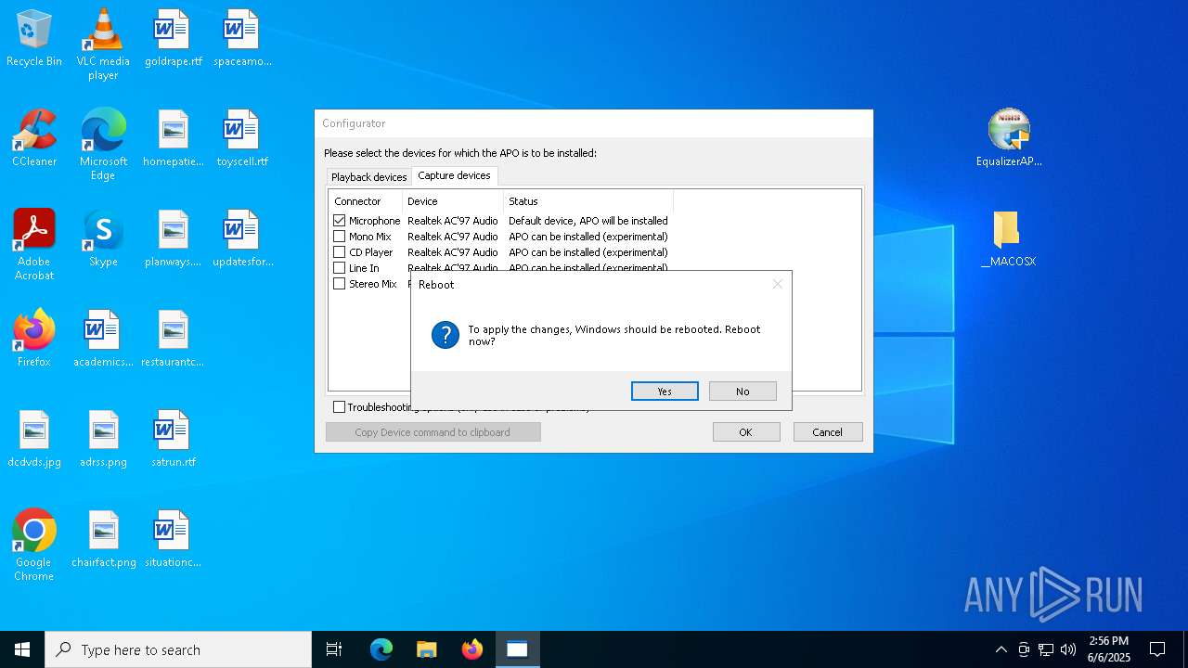The height and width of the screenshot is (668, 1188).
Task: Select adrss.png image file
Action: [x=103, y=440]
